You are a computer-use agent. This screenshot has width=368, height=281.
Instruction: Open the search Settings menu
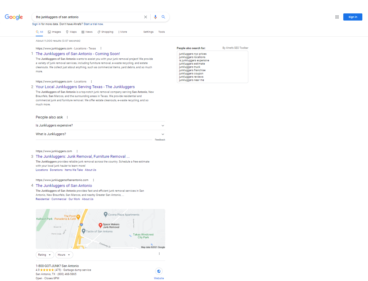pyautogui.click(x=149, y=32)
